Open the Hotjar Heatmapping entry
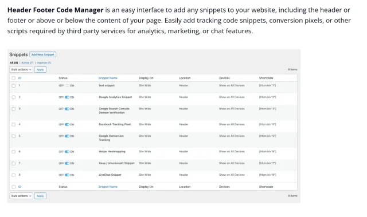The image size is (367, 217). click(112, 152)
